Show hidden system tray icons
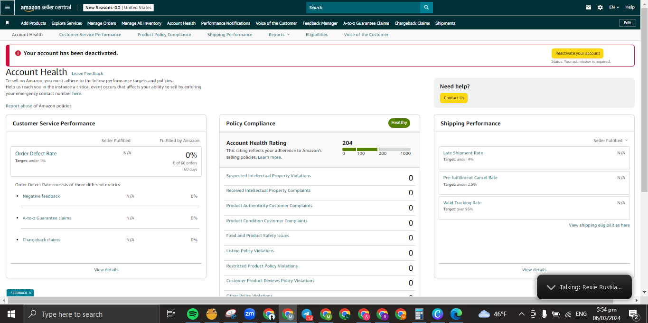The height and width of the screenshot is (323, 648). (521, 314)
